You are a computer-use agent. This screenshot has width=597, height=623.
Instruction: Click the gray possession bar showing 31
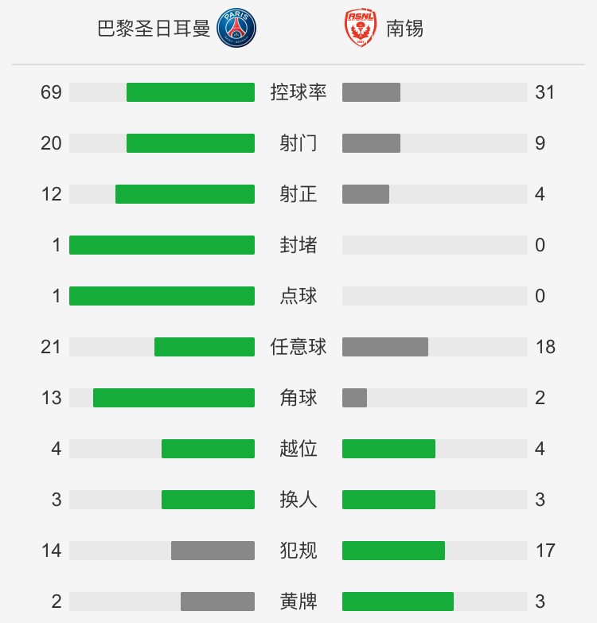coord(371,92)
